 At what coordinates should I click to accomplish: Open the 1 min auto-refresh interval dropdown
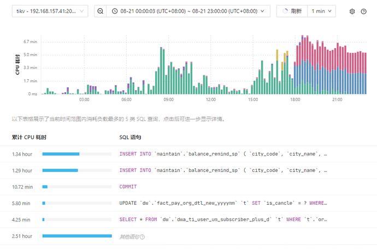pos(321,11)
